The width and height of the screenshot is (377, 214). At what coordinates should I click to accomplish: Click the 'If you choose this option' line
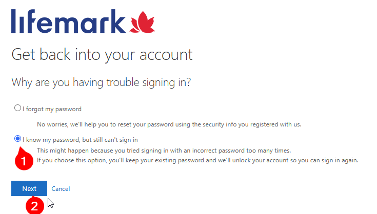click(x=197, y=160)
